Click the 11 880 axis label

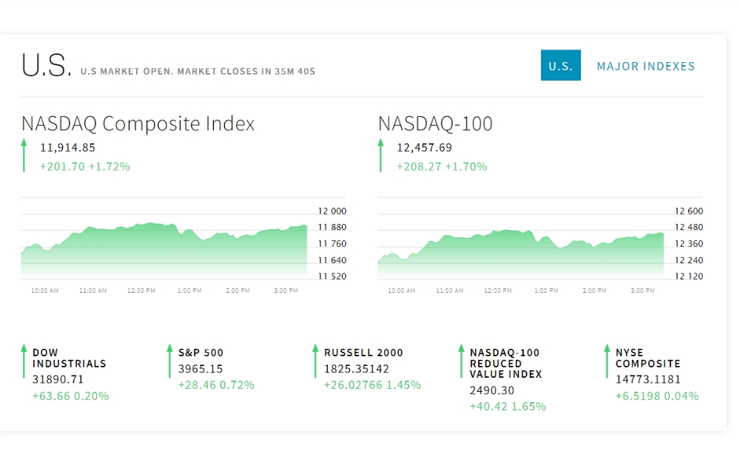click(x=332, y=227)
